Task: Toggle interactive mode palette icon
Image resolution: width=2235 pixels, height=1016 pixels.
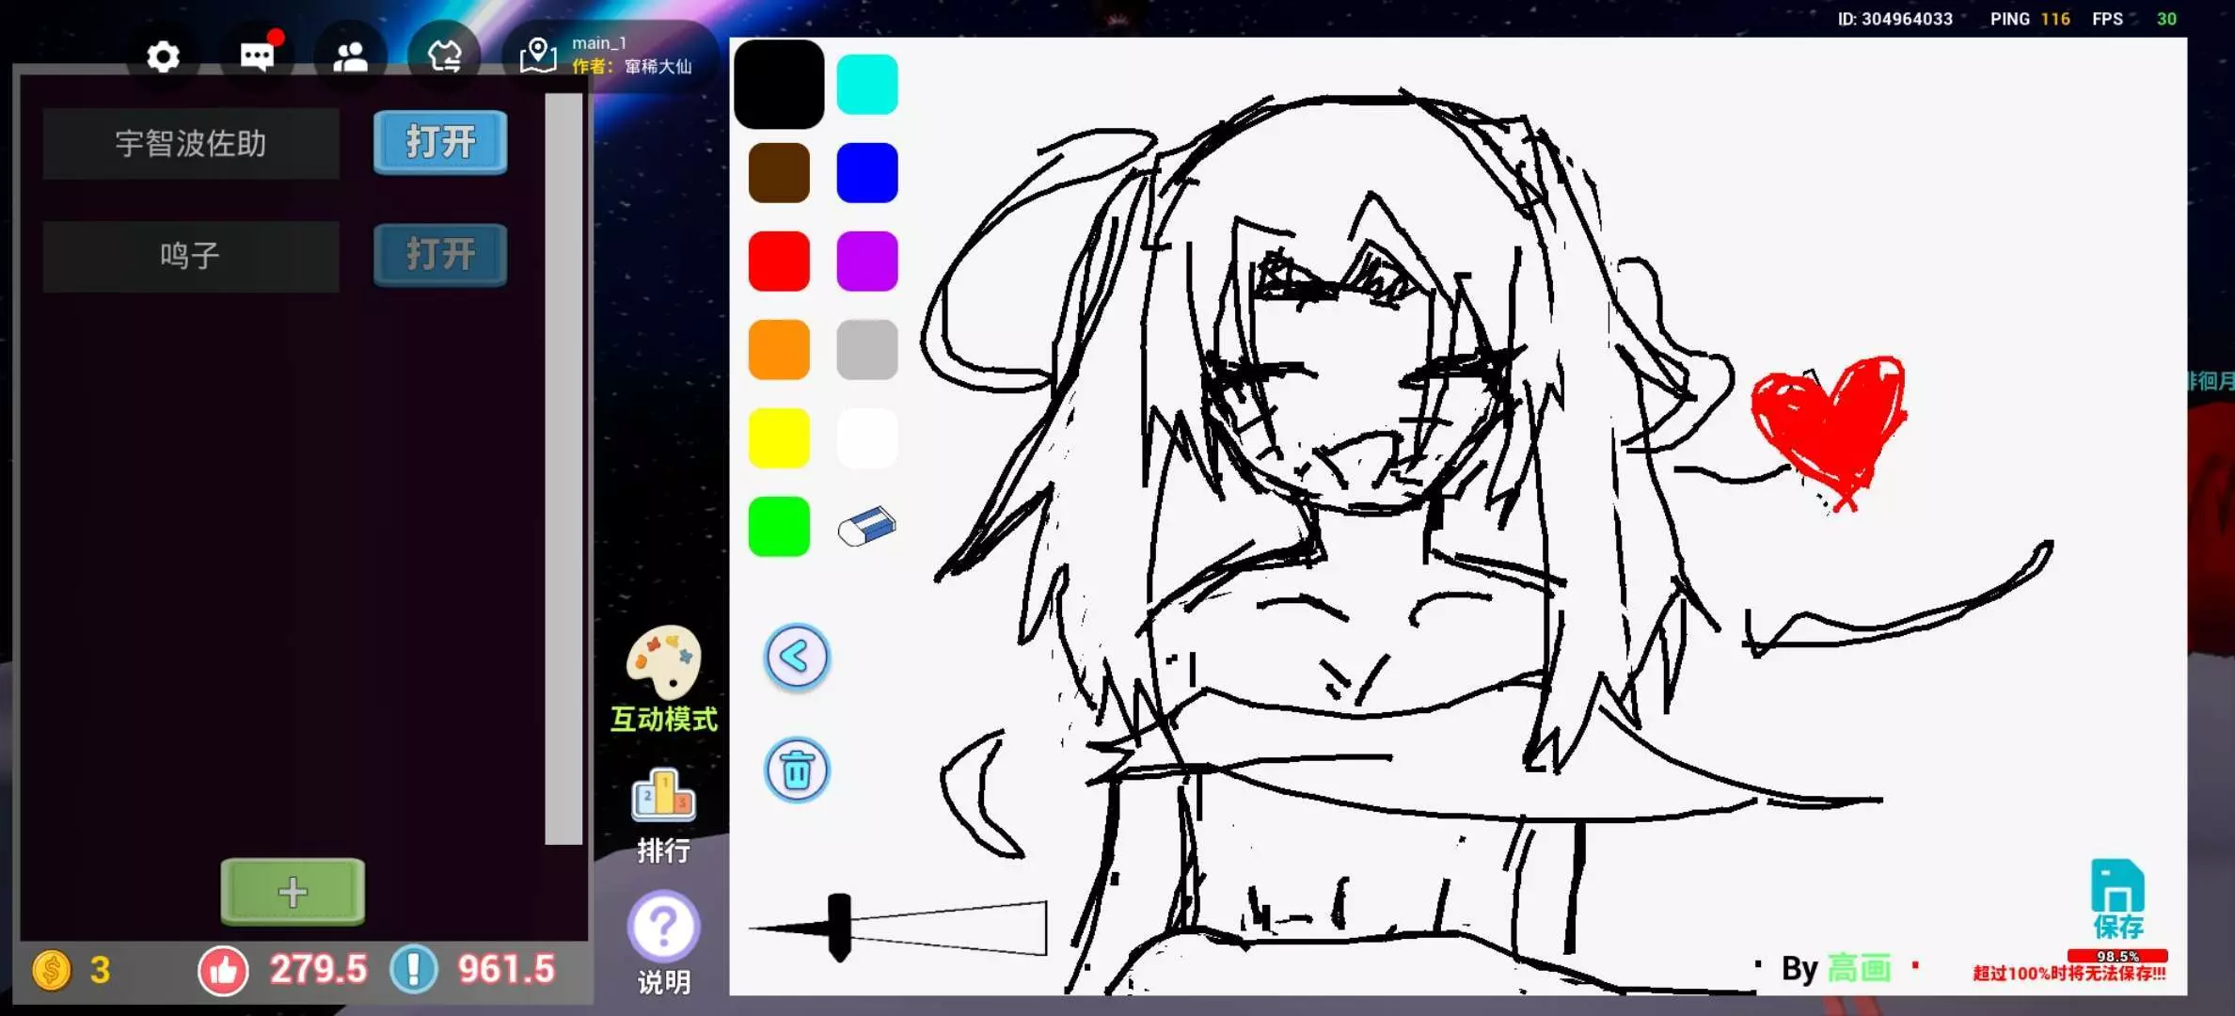Action: (x=664, y=663)
